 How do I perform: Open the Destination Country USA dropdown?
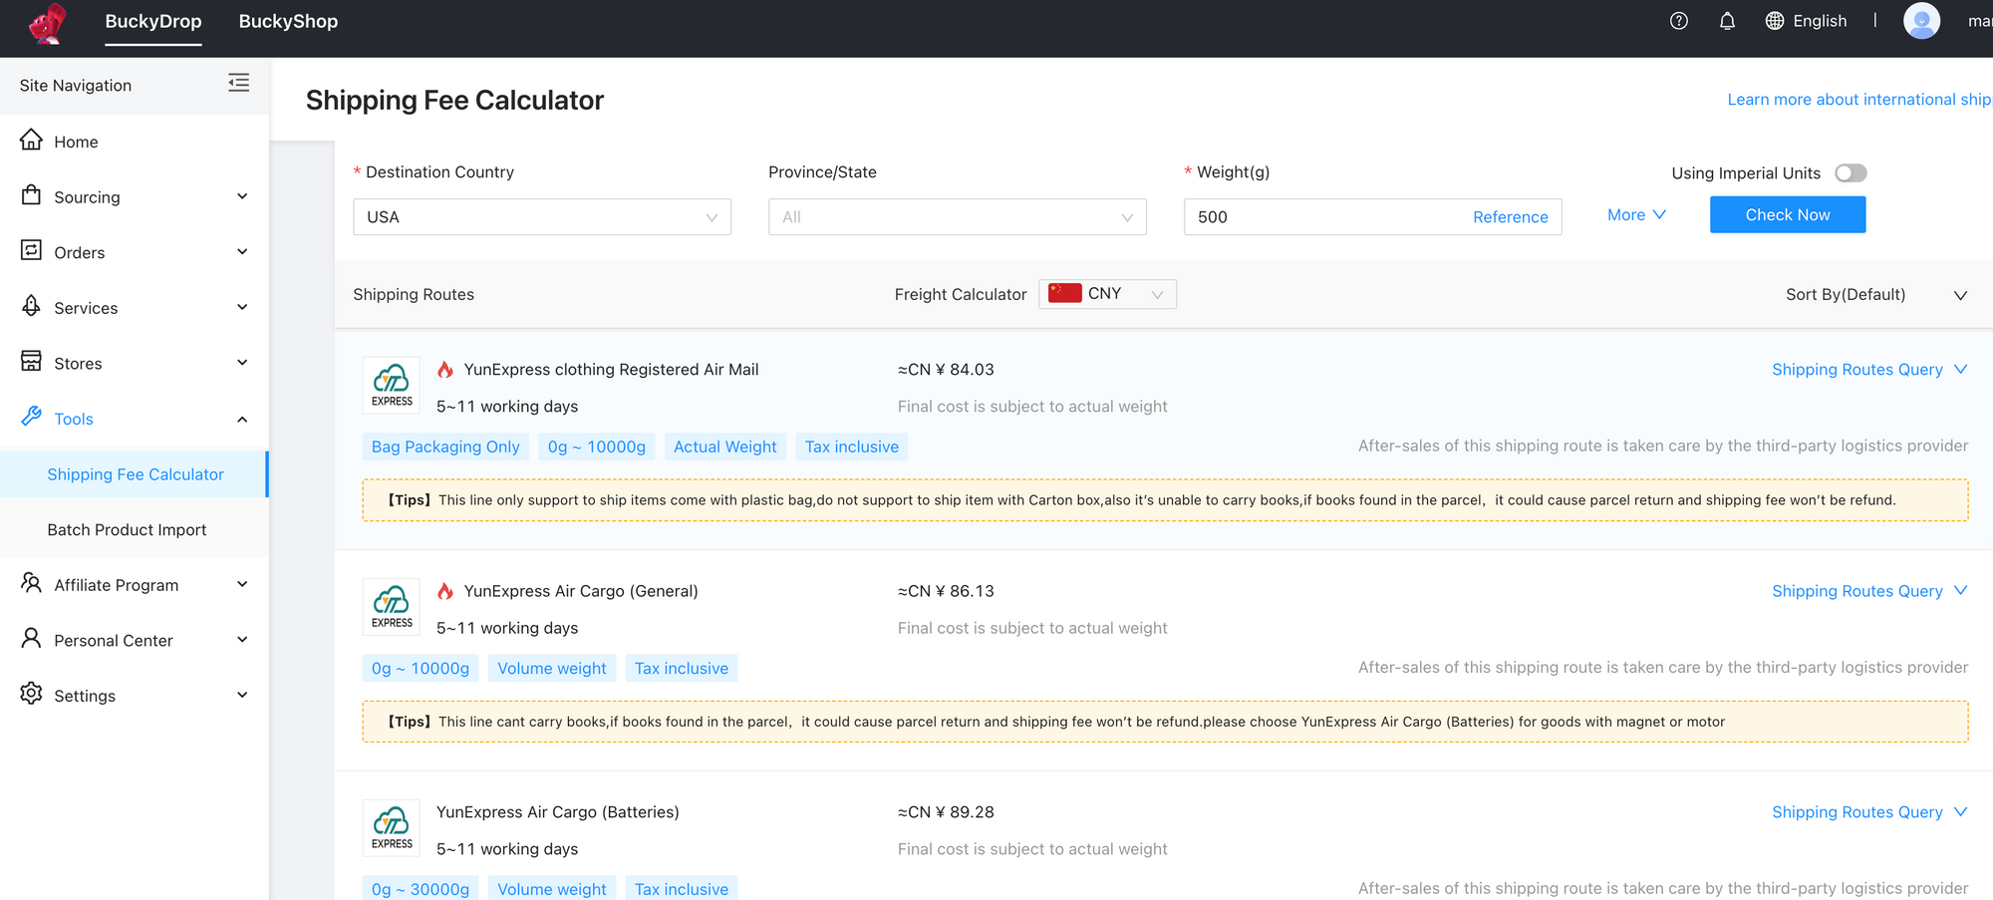[x=542, y=217]
